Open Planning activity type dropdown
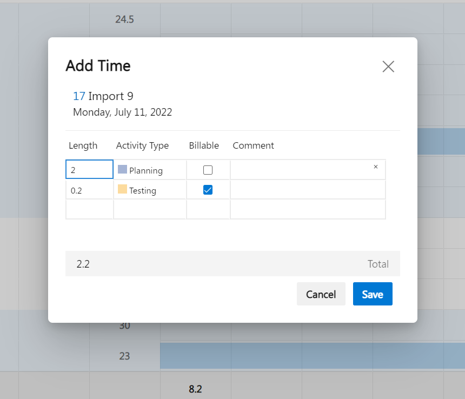465x399 pixels. pyautogui.click(x=150, y=170)
